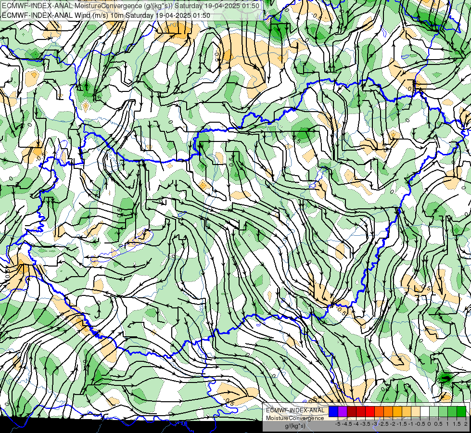Pick the bright red swatch left of -3
The height and width of the screenshot is (433, 471).
click(x=370, y=412)
